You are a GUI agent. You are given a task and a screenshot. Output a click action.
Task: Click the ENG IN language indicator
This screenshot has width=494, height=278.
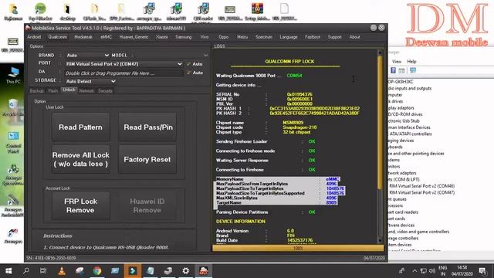[442, 271]
